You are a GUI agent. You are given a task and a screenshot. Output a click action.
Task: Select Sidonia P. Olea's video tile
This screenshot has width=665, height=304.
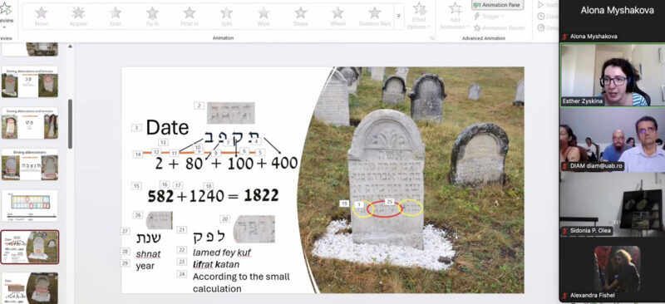coord(613,204)
